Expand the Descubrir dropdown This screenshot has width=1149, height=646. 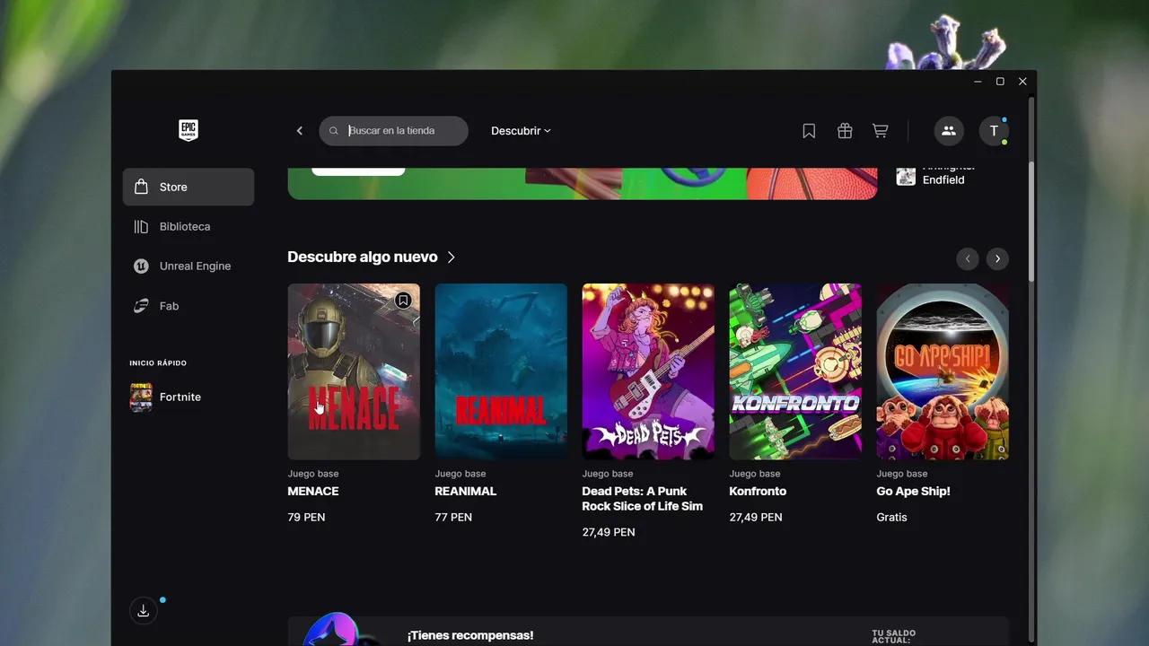521,131
